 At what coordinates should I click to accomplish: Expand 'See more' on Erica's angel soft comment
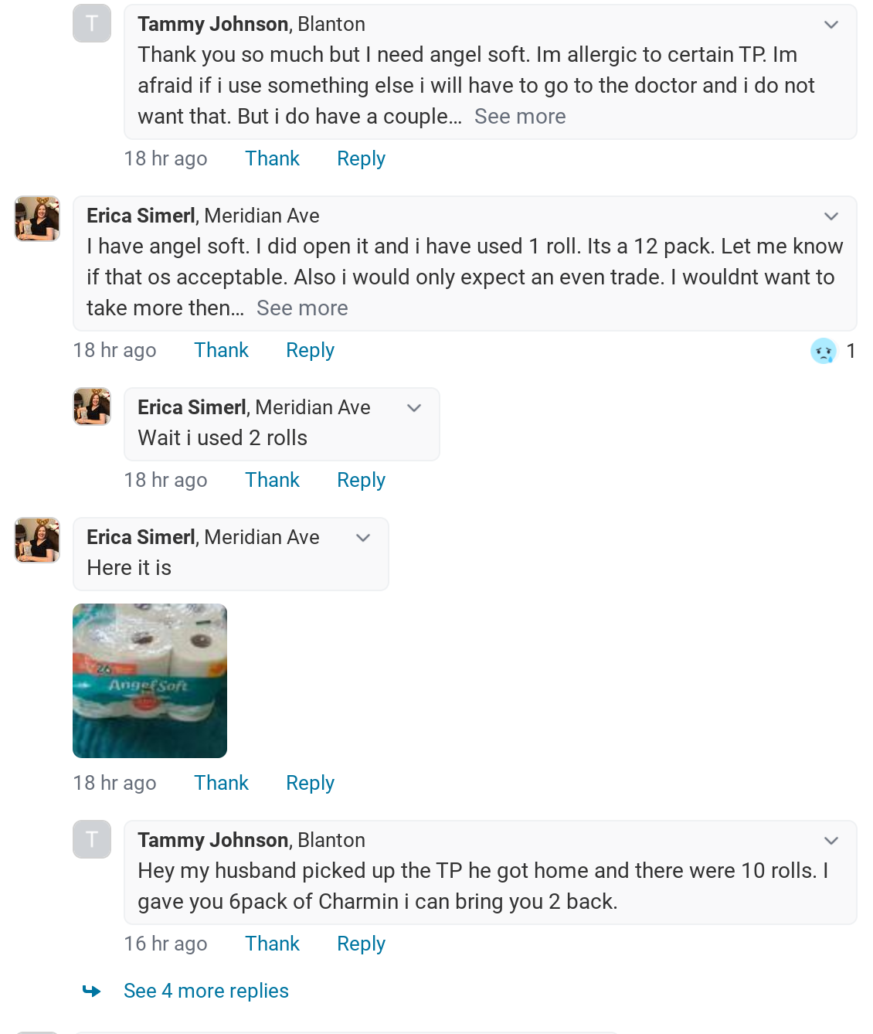pos(302,308)
